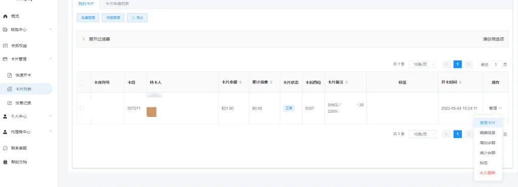Click the clipboard icon for 帮助文档

[x=5, y=162]
